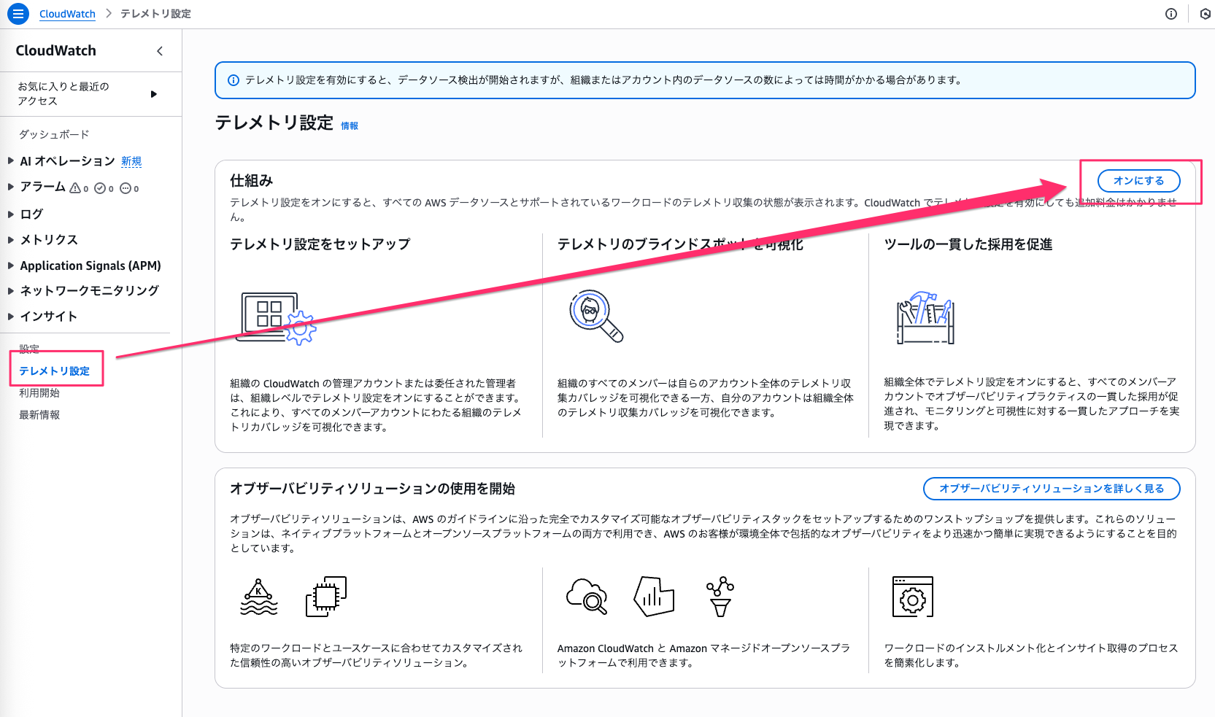
Task: Click the 仕組み section heading
Action: click(252, 180)
